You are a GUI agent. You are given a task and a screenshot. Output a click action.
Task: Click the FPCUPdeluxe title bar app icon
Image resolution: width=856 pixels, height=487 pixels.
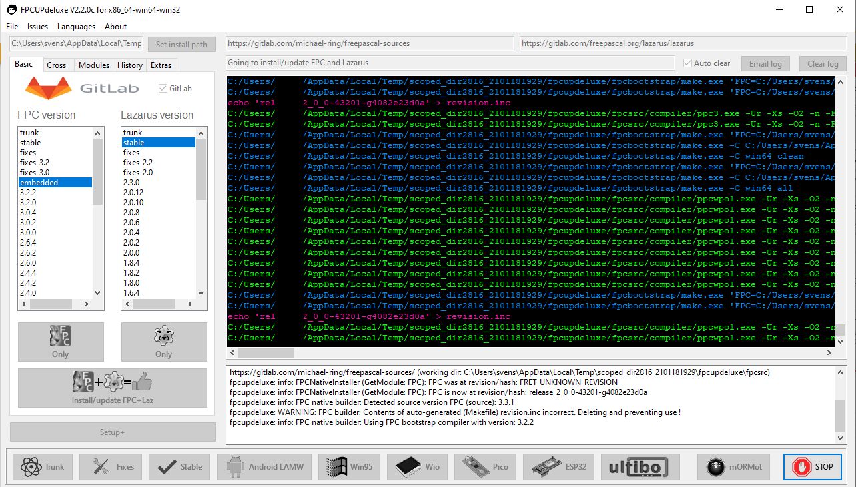pyautogui.click(x=12, y=10)
